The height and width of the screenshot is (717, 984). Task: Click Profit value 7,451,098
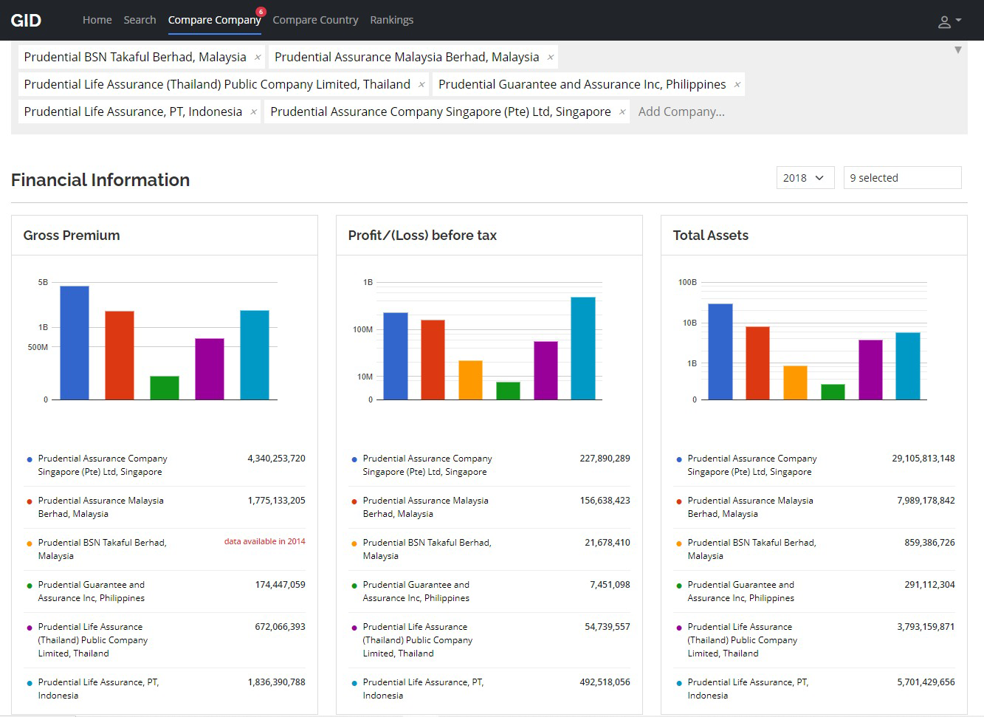[x=610, y=585]
